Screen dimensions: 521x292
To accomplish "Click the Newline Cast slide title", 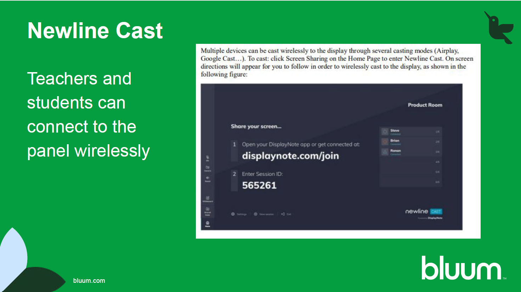I will [x=95, y=30].
